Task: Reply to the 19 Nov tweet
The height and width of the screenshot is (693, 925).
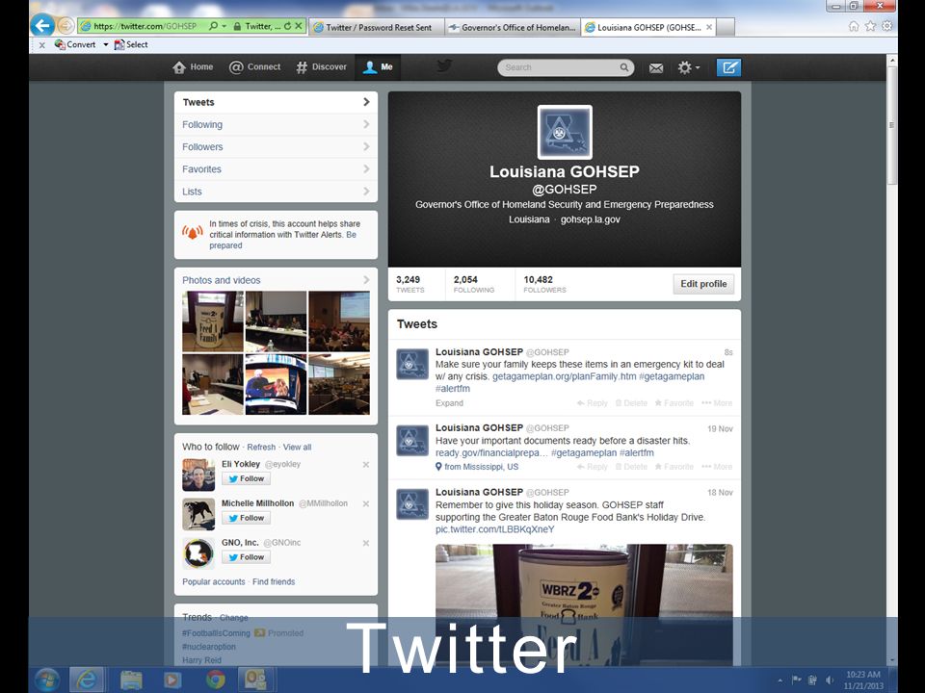Action: click(593, 467)
